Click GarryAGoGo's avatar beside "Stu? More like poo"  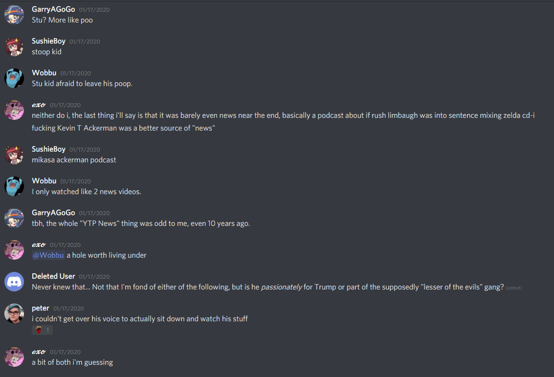14,15
